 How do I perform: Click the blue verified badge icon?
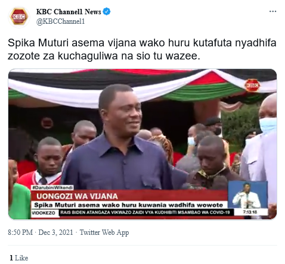click(x=107, y=11)
